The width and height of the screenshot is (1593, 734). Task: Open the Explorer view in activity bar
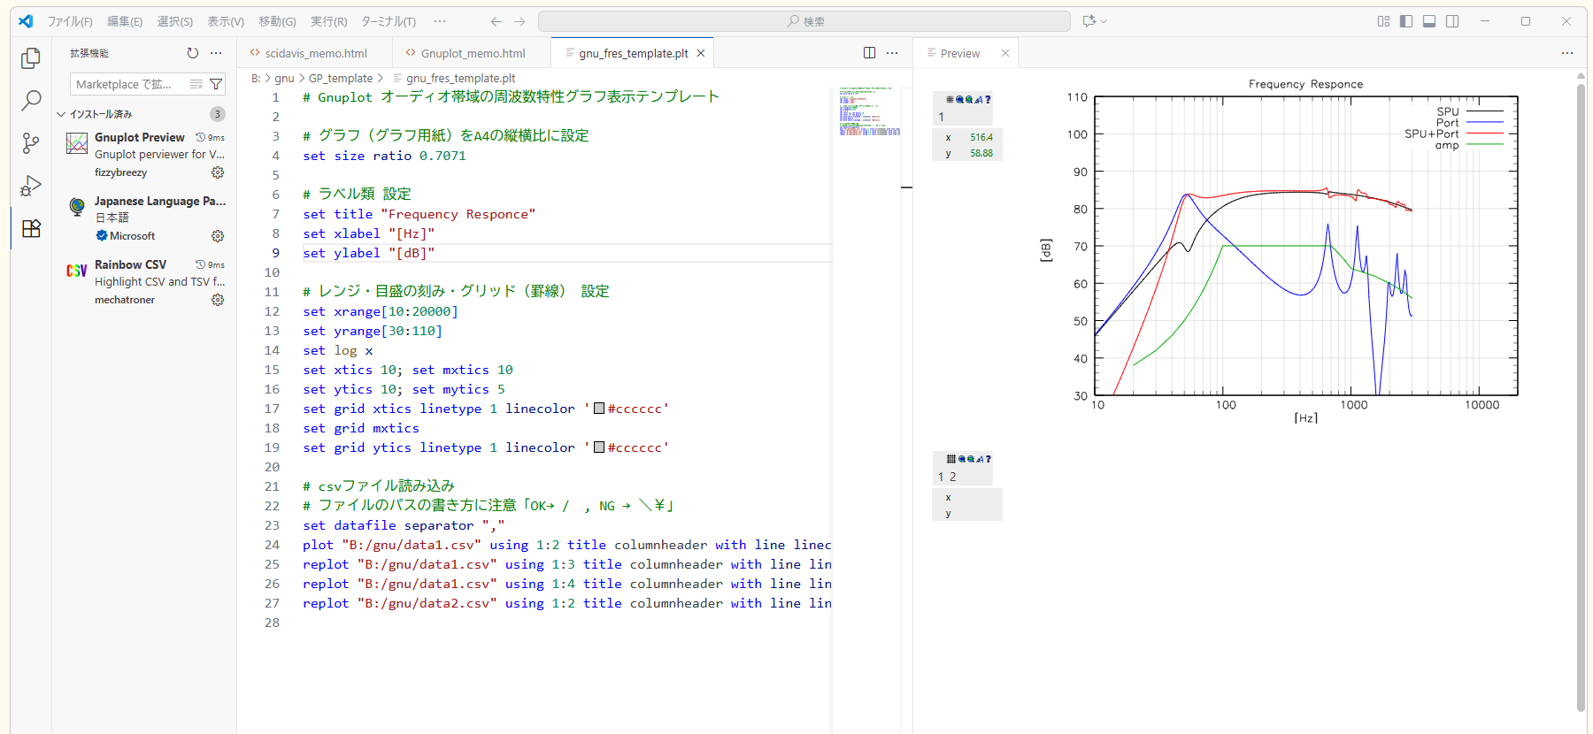[x=31, y=58]
